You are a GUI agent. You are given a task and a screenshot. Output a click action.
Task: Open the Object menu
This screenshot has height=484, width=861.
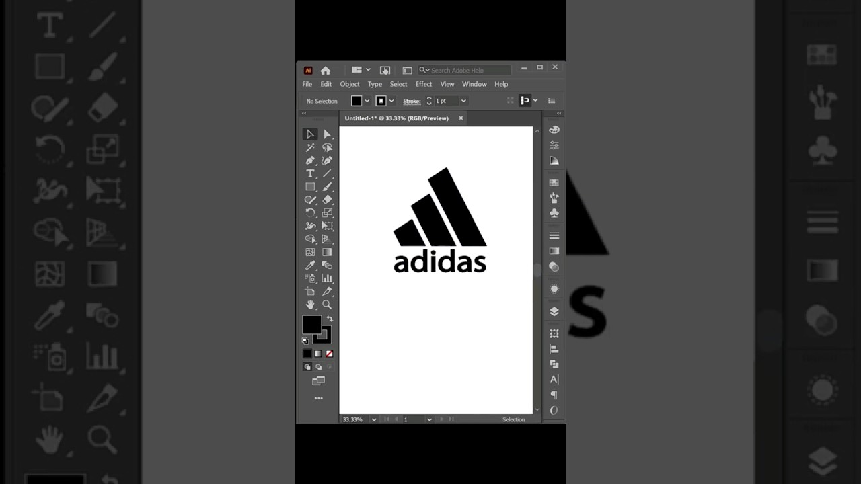350,84
